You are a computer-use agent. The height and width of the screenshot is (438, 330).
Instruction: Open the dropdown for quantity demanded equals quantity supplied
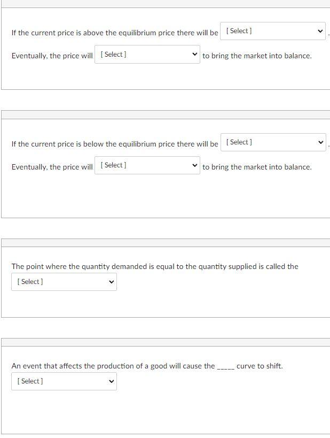pos(64,281)
